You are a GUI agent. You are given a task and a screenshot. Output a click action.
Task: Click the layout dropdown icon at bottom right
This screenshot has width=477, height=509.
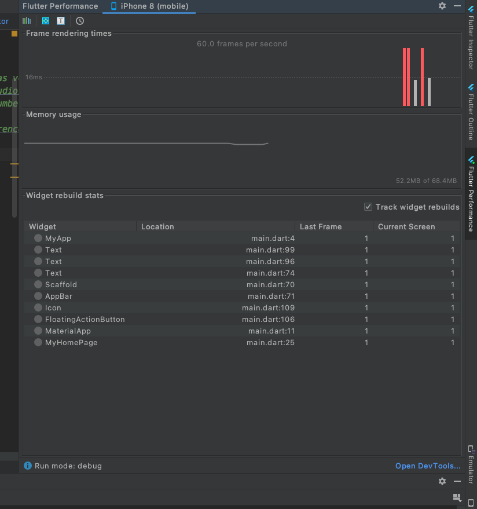pos(457,497)
